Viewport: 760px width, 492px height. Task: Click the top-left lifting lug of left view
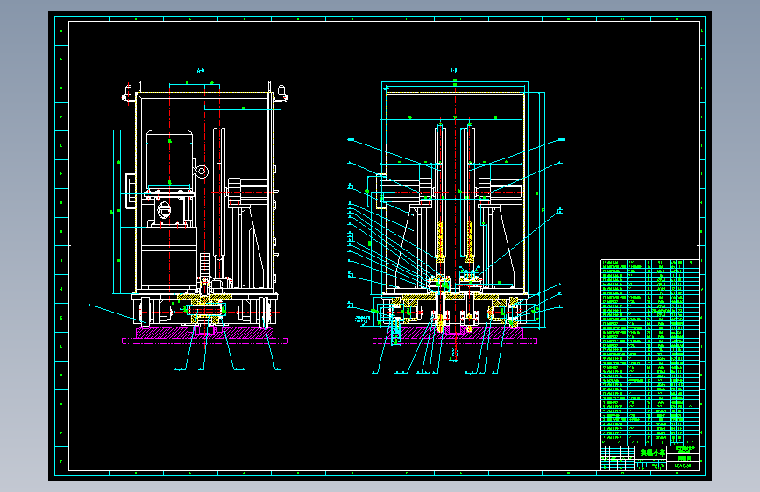pos(127,94)
